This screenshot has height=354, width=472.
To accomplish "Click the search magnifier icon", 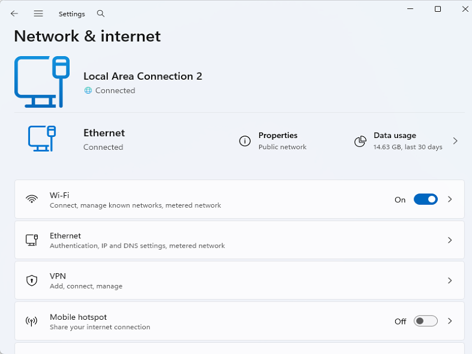I will 101,14.
